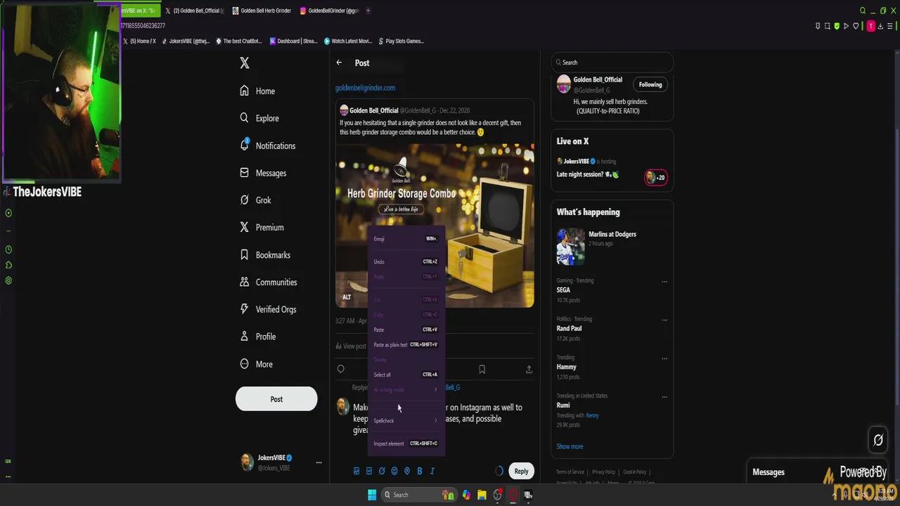
Task: Toggle Following button for Golden Bell_Official
Action: point(650,84)
